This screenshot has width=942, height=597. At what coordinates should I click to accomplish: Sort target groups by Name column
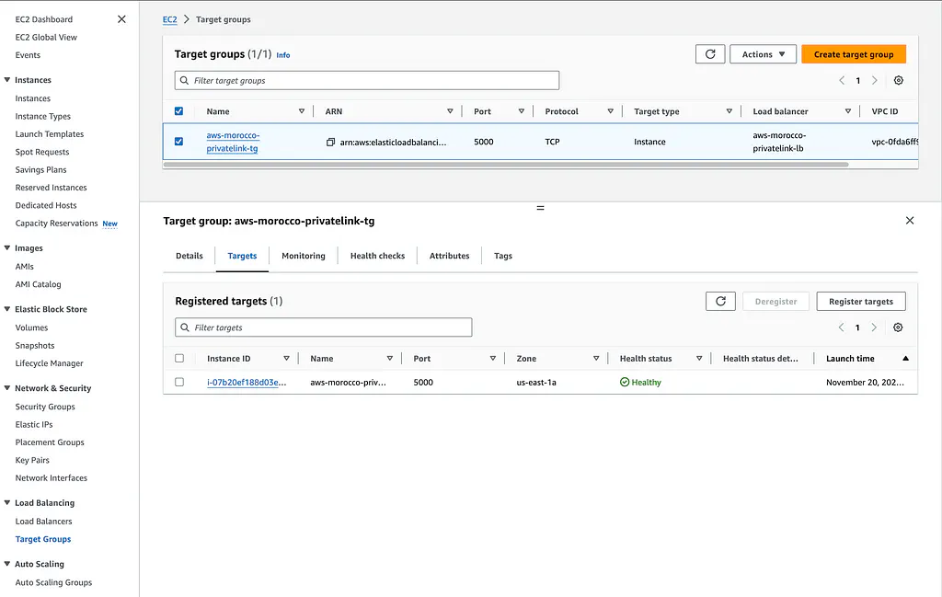(302, 111)
